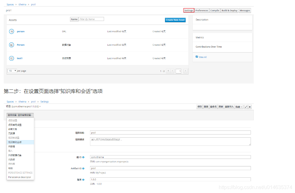The image size is (295, 193).
Task: Click the 组 ID com.itheima field
Action: [170, 157]
